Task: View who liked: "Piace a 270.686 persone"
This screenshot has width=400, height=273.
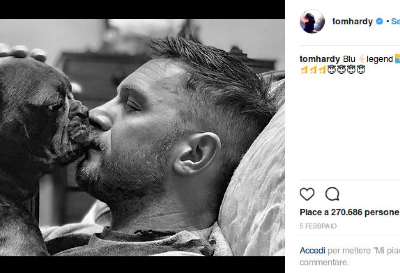Action: point(349,212)
